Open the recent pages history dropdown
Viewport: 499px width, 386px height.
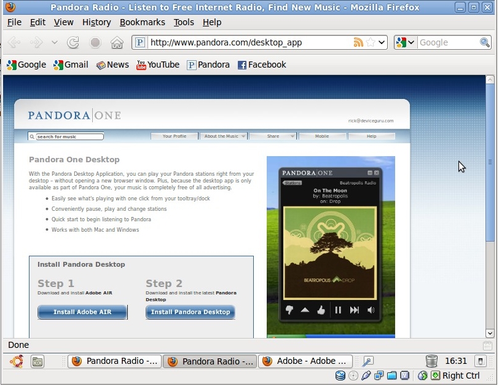coord(55,42)
